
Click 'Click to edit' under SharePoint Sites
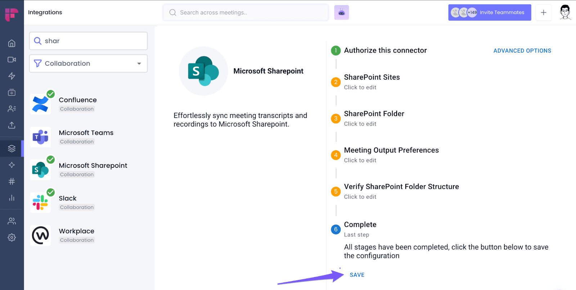coord(360,87)
